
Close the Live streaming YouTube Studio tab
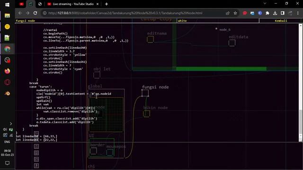(x=98, y=4)
